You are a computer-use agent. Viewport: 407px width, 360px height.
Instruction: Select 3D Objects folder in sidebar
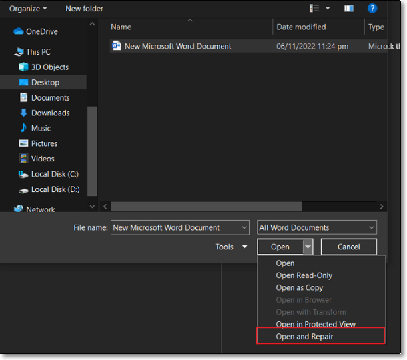pyautogui.click(x=49, y=67)
